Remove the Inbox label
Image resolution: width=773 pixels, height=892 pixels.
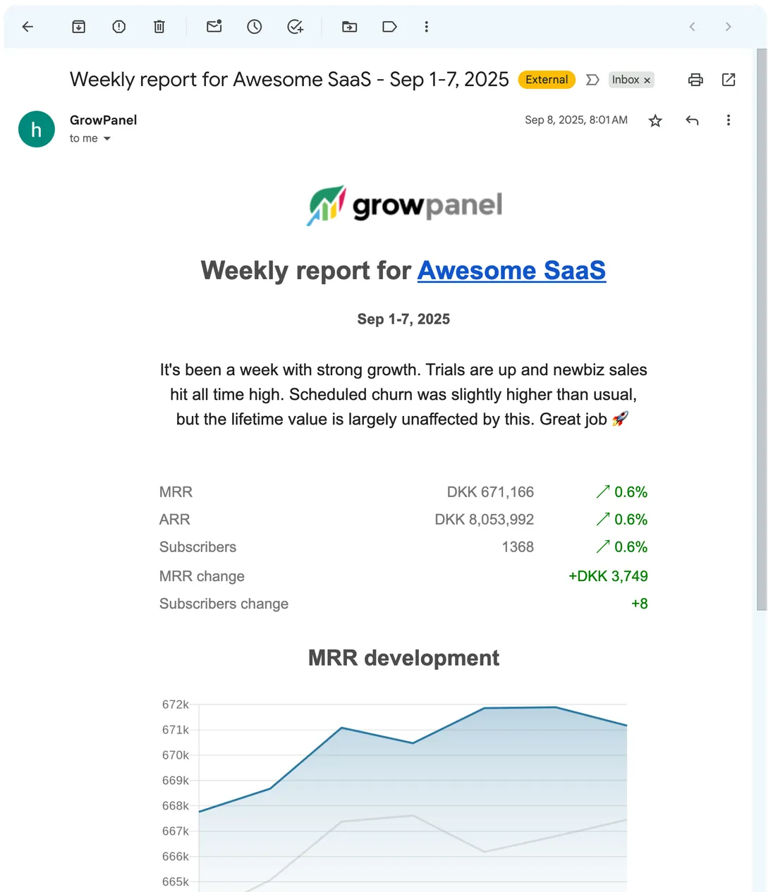tap(647, 80)
